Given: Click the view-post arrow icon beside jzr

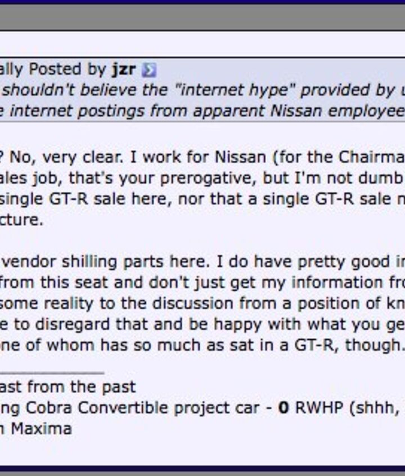Looking at the screenshot, I should [x=148, y=70].
